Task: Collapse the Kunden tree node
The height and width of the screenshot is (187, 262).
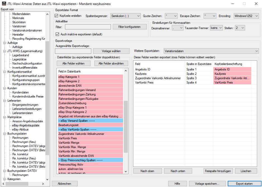Action: coord(4,88)
